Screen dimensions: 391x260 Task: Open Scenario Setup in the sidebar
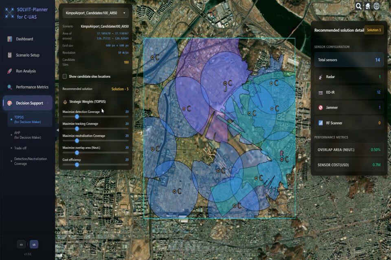[x=27, y=55]
